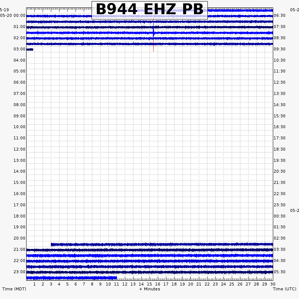Click the 18:30 UTC time label

(280, 149)
